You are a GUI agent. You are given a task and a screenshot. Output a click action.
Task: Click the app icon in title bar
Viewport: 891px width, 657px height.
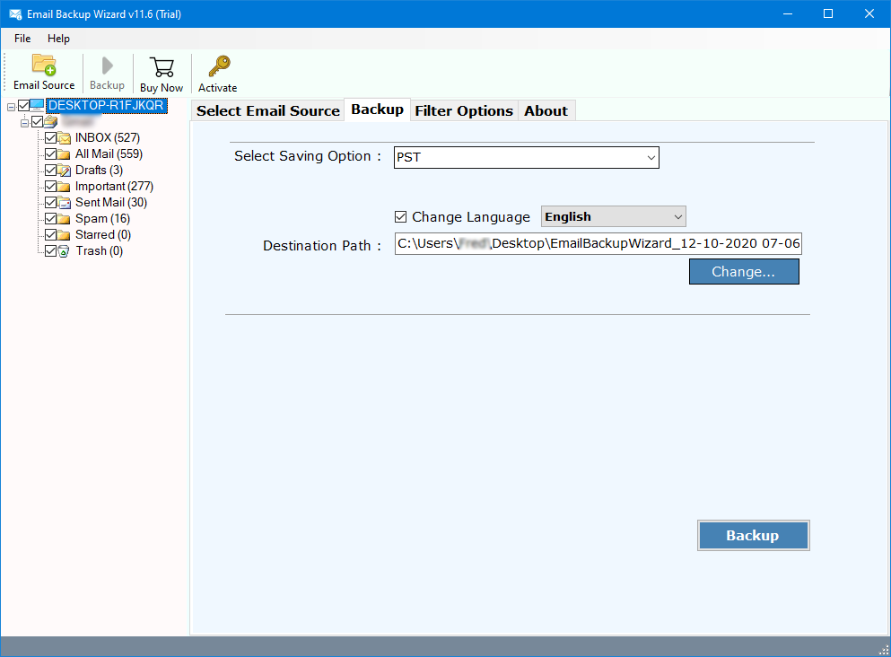point(15,14)
